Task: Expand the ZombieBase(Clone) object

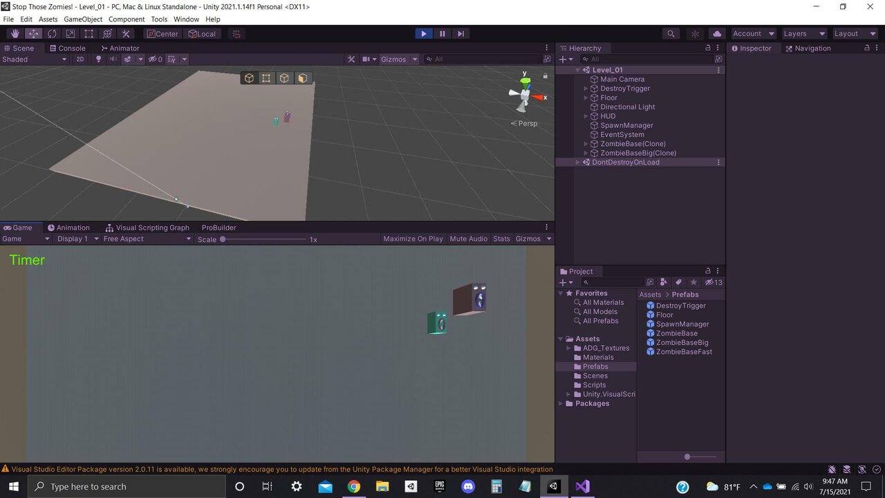Action: [586, 144]
